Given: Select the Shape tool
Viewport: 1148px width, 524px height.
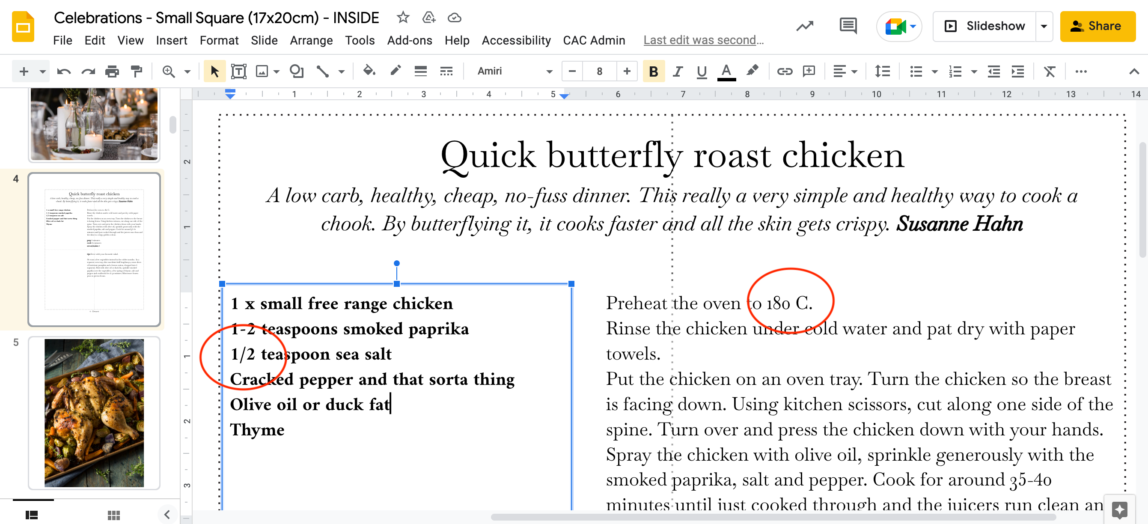Looking at the screenshot, I should tap(296, 71).
